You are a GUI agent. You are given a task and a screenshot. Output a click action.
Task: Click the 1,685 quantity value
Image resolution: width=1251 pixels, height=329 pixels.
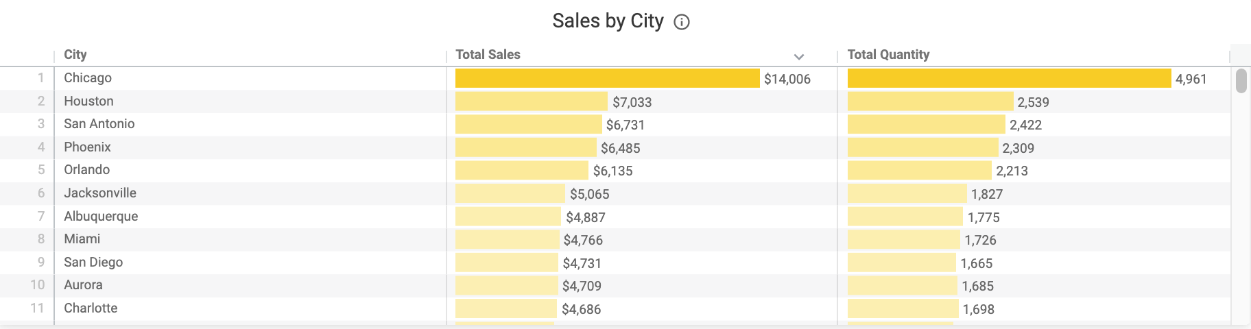tap(978, 287)
